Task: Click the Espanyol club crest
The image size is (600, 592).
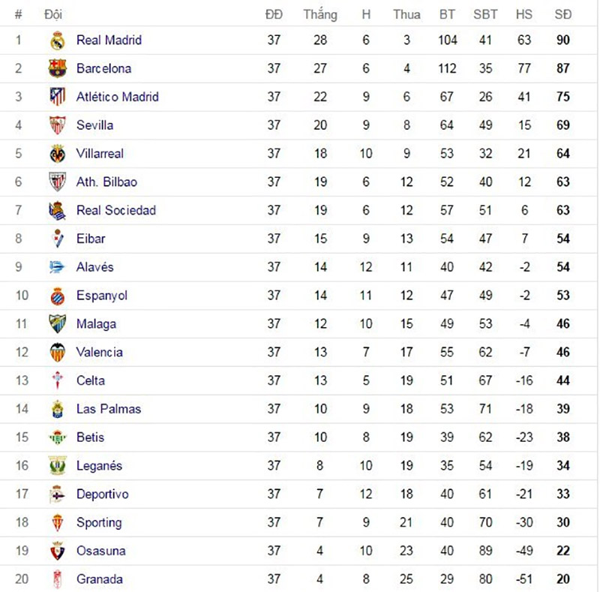Action: point(58,296)
